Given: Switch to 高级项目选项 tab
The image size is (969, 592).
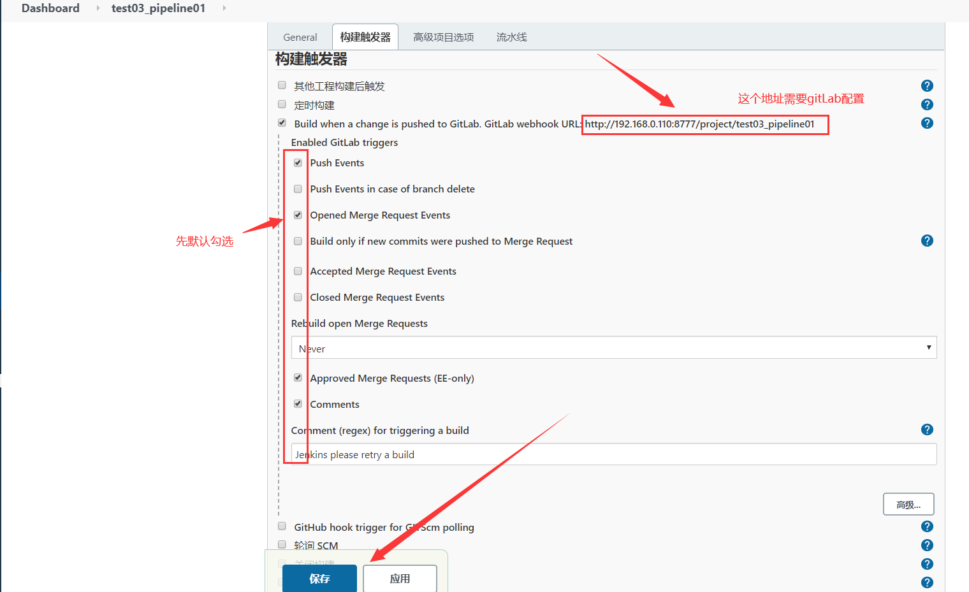Looking at the screenshot, I should coord(444,37).
